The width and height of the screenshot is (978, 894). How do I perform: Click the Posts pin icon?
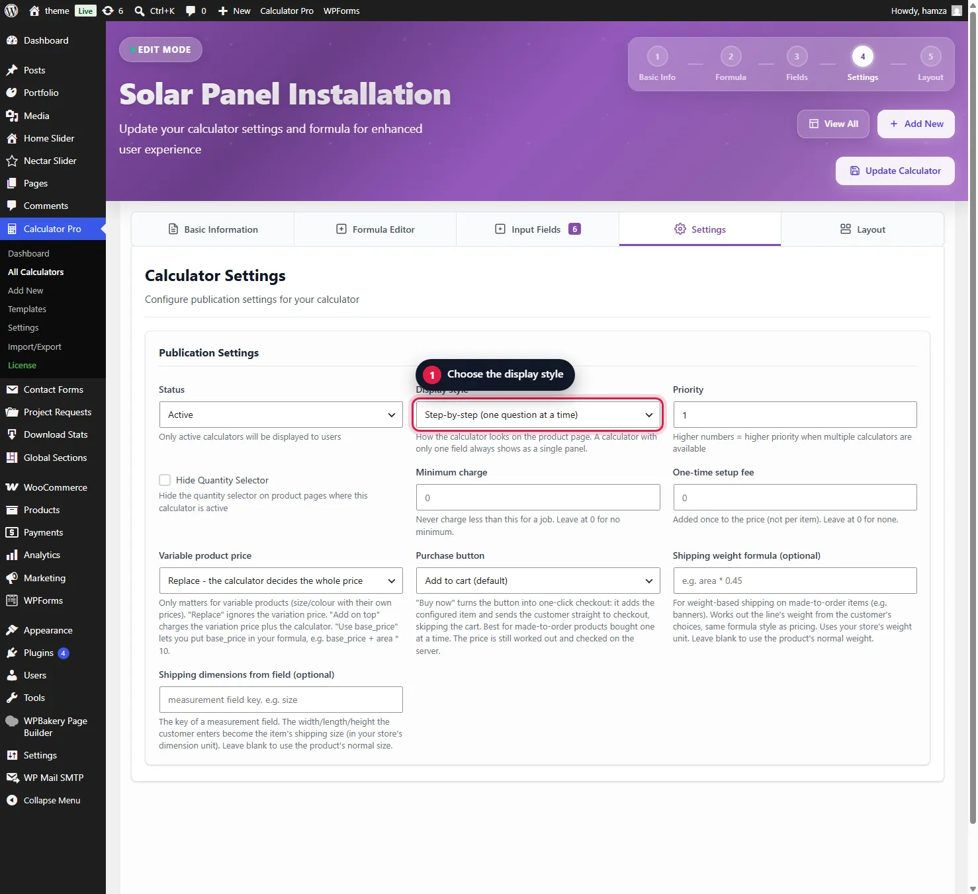(x=12, y=70)
